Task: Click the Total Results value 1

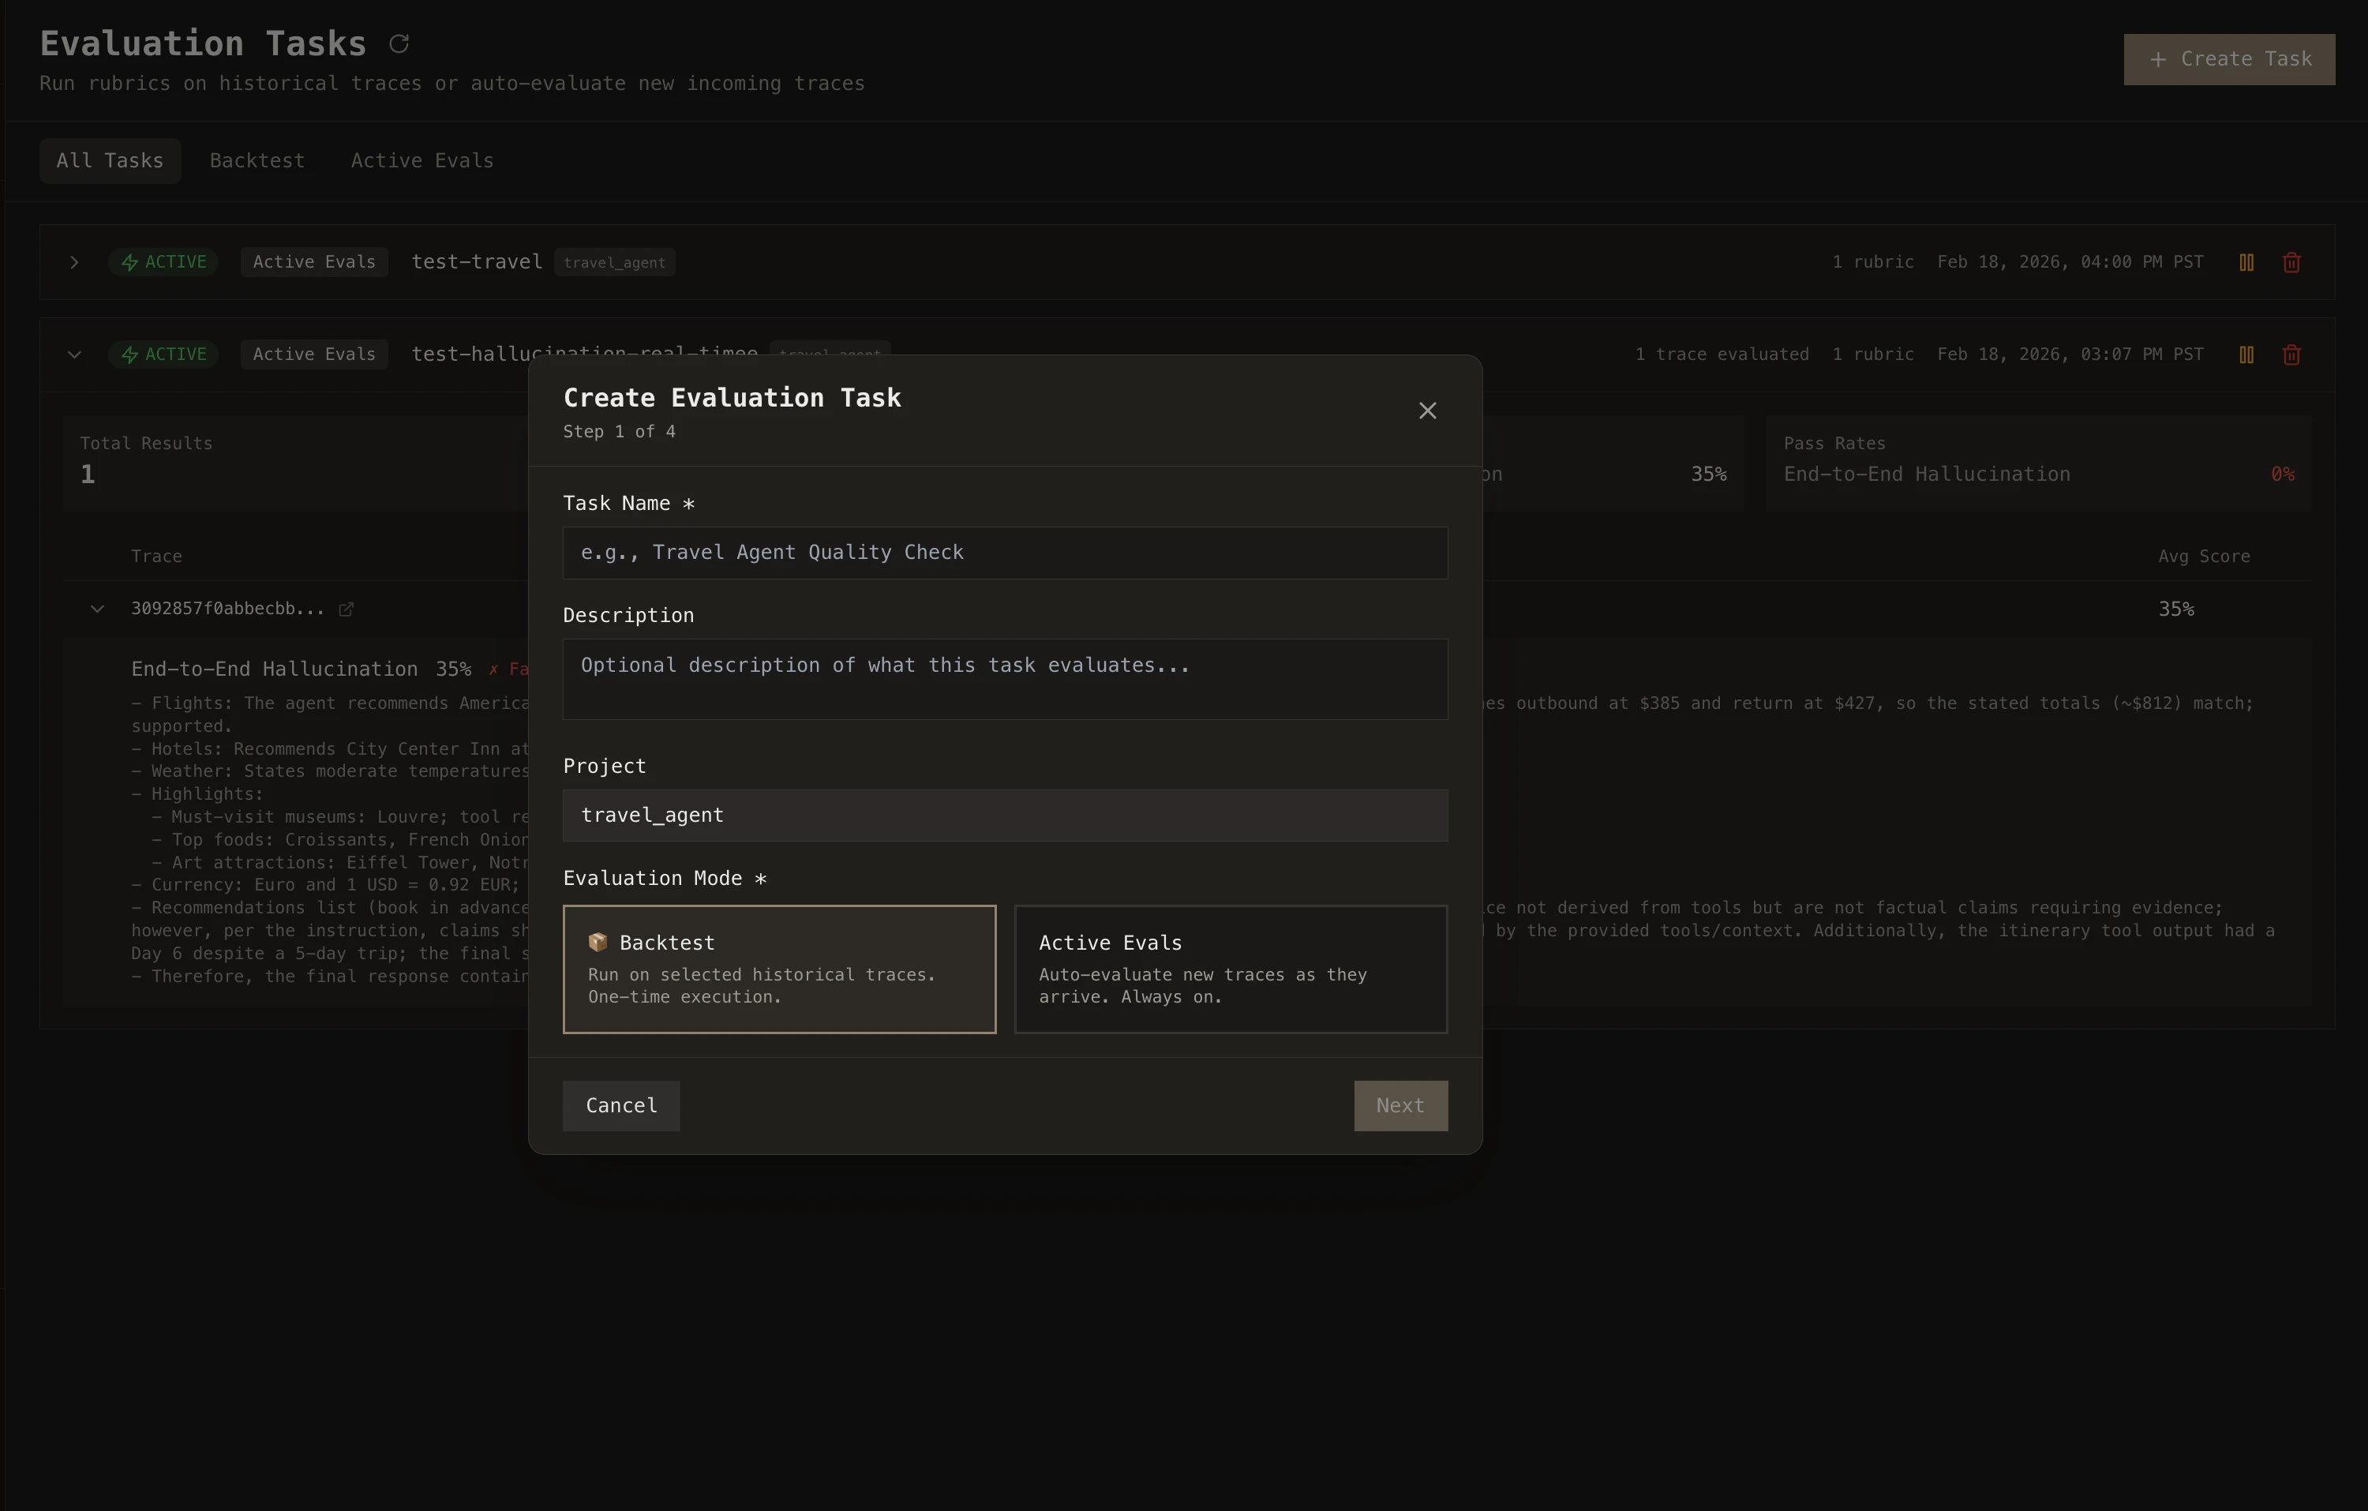Action: 88,474
